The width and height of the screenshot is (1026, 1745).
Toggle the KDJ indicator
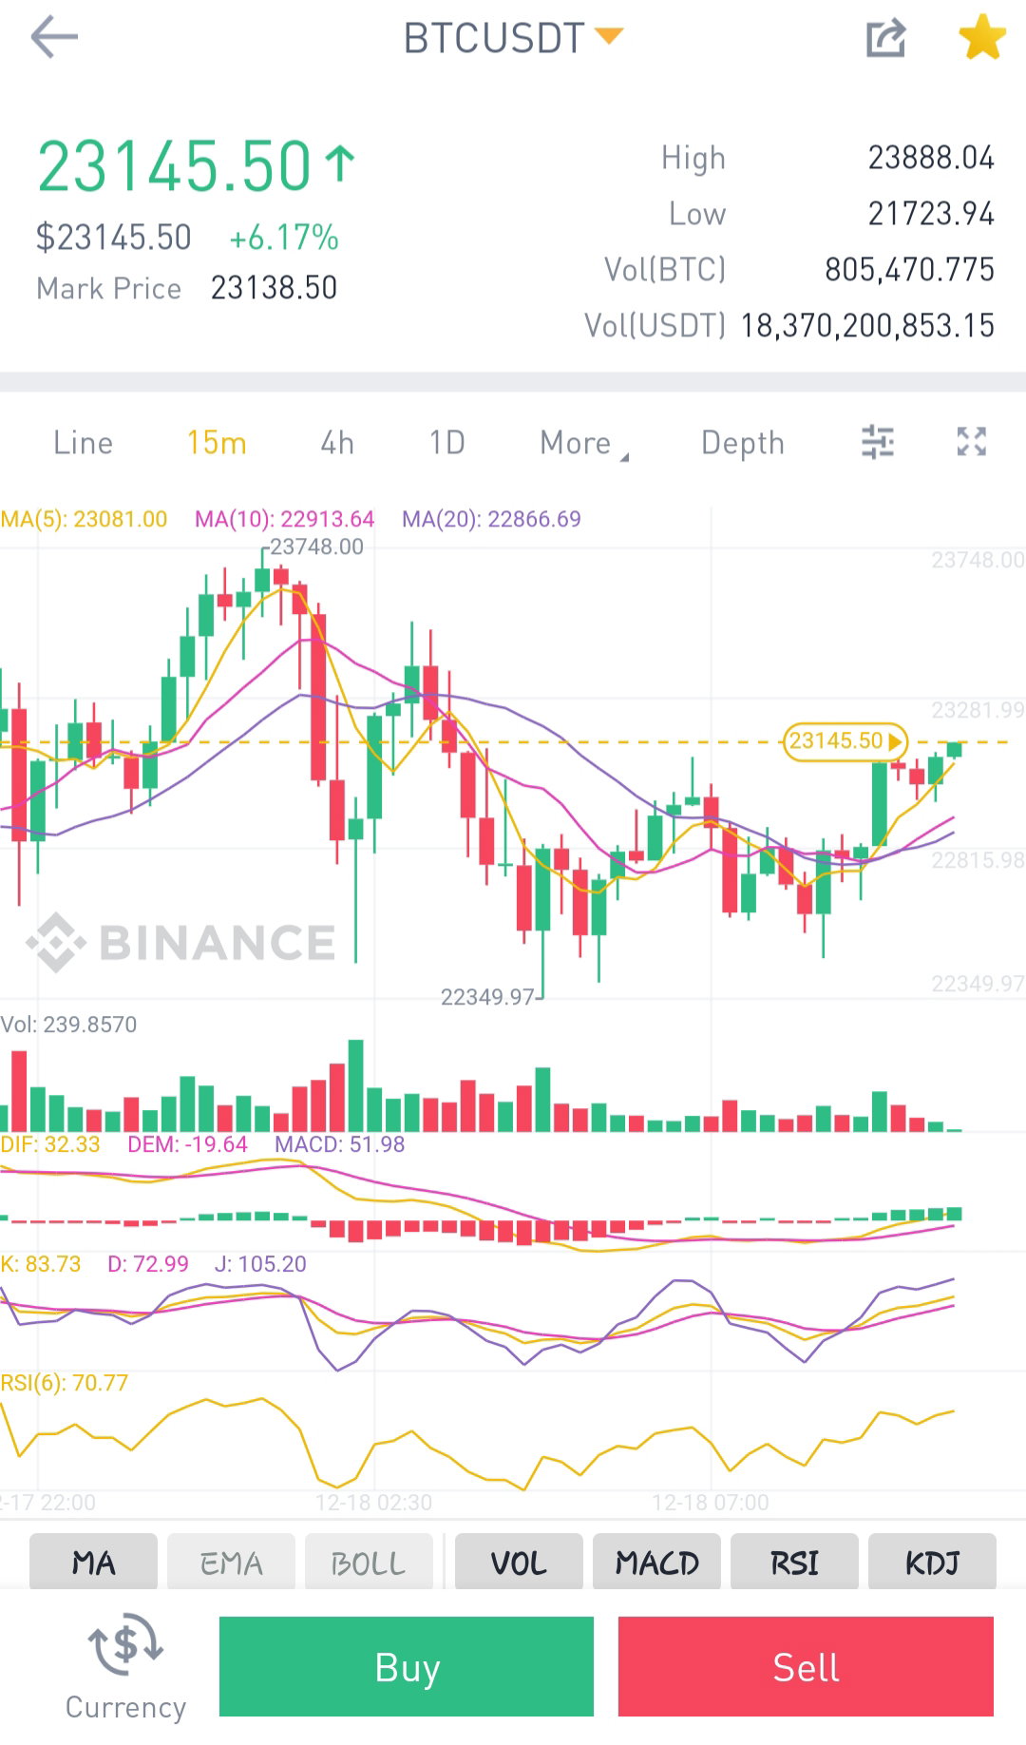(x=932, y=1563)
